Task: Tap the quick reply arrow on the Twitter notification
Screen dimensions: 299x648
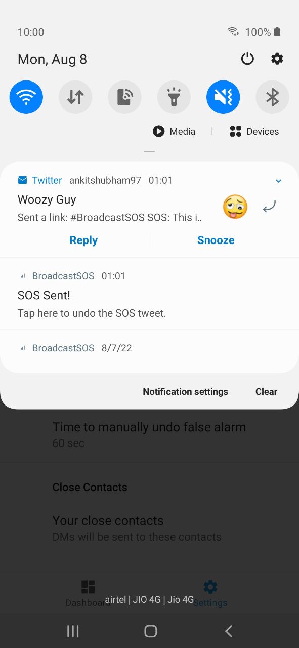Action: click(269, 207)
